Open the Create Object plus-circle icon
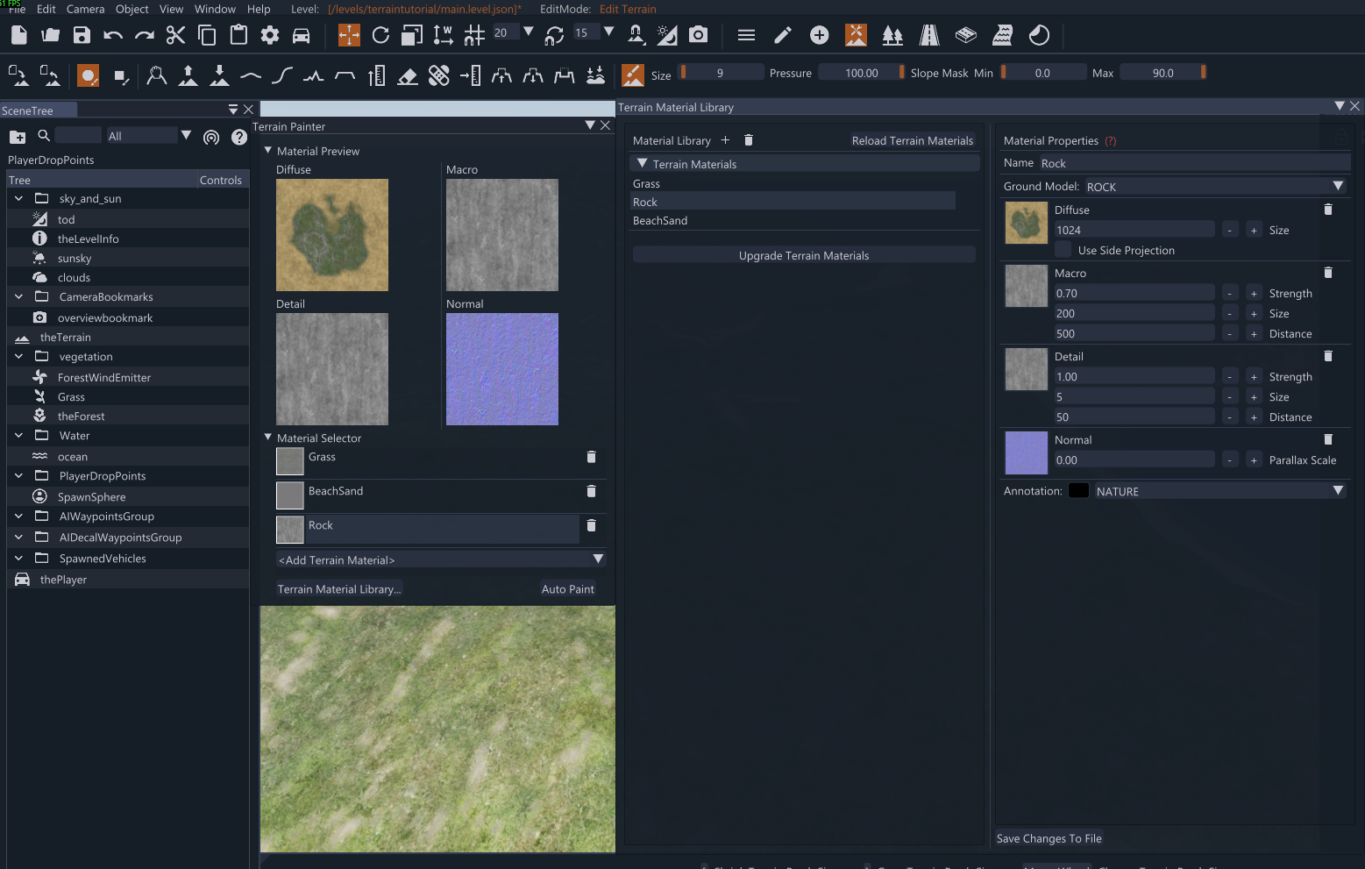The width and height of the screenshot is (1365, 869). coord(820,35)
